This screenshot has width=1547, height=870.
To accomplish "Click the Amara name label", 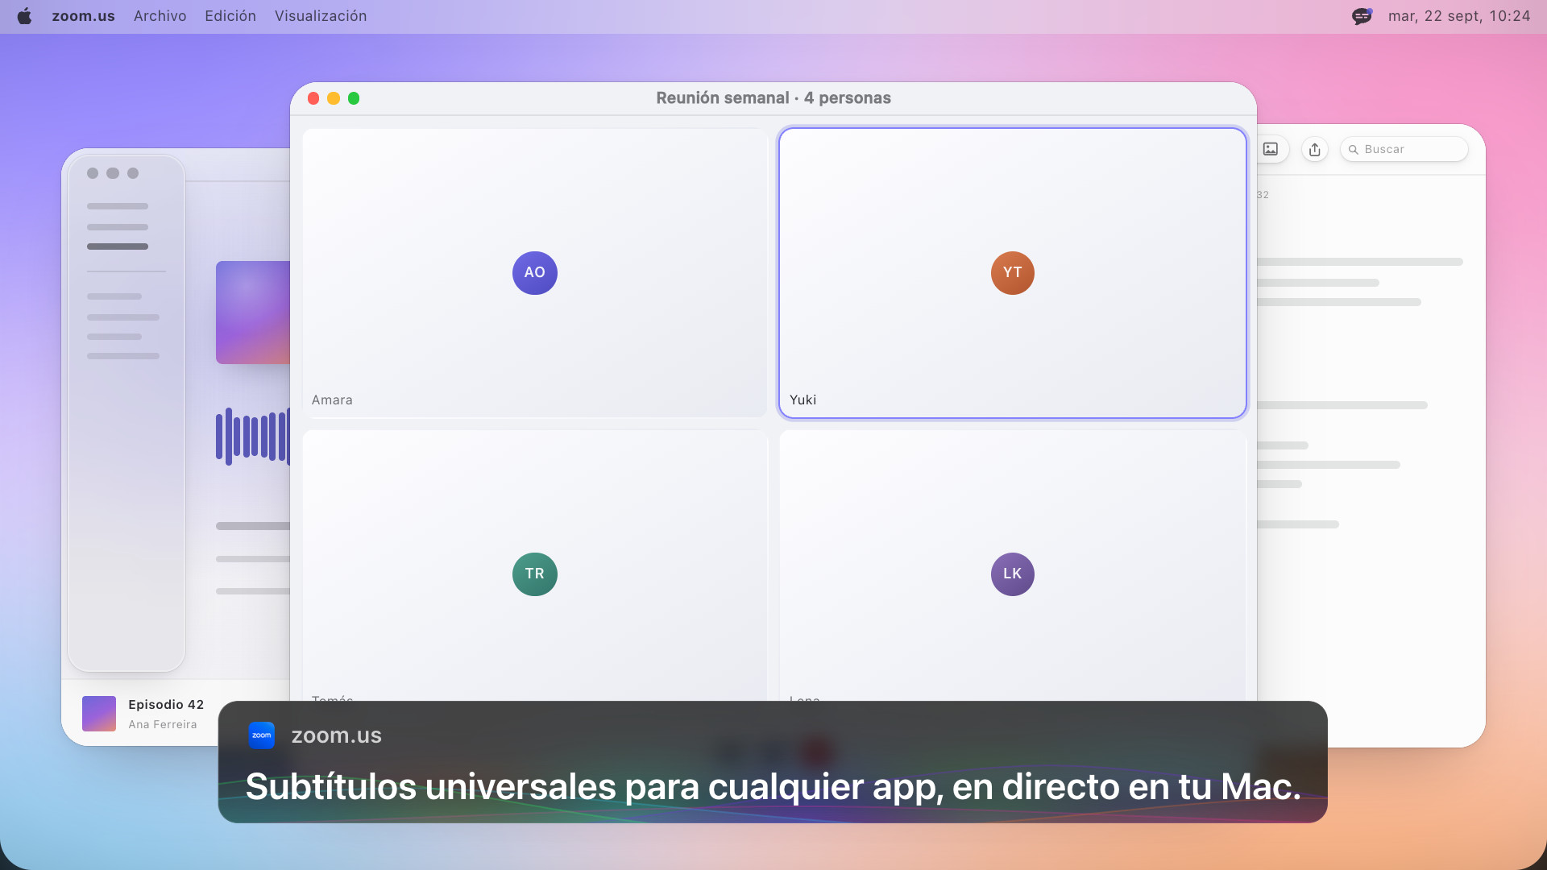I will tap(332, 400).
